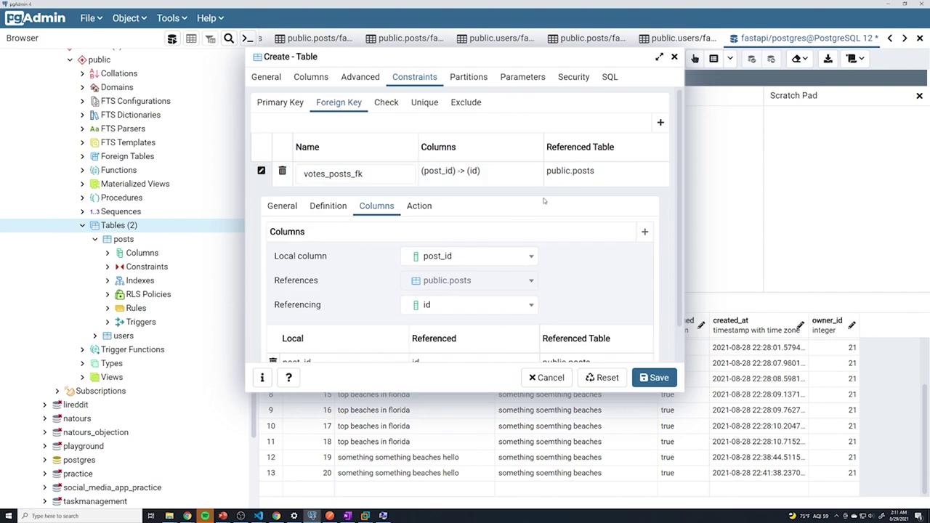Open Windows Settings gear in taskbar
The height and width of the screenshot is (523, 930).
[294, 516]
